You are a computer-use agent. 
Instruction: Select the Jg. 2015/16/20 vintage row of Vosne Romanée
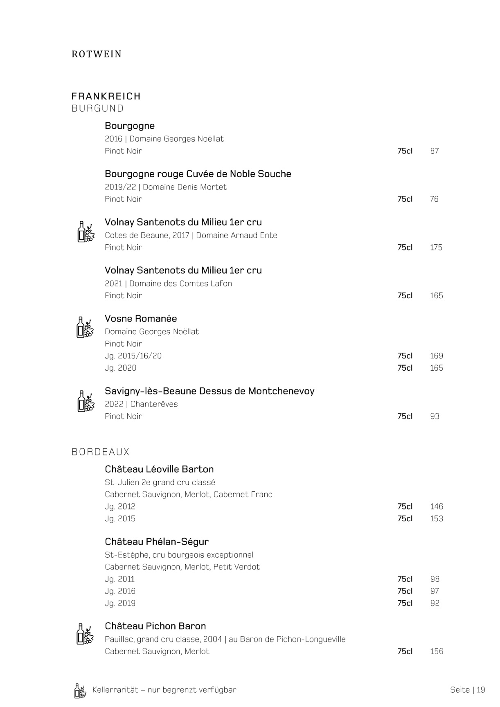coord(133,356)
